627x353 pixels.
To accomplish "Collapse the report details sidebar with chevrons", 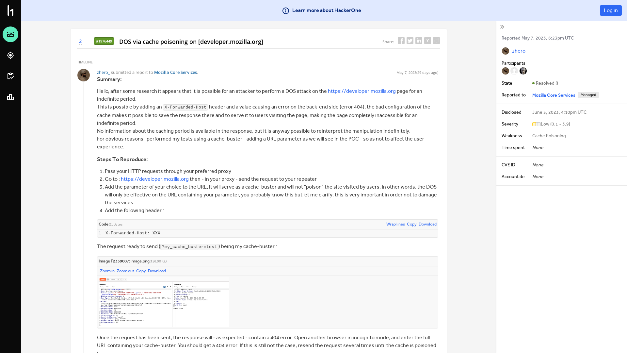I will pyautogui.click(x=502, y=27).
